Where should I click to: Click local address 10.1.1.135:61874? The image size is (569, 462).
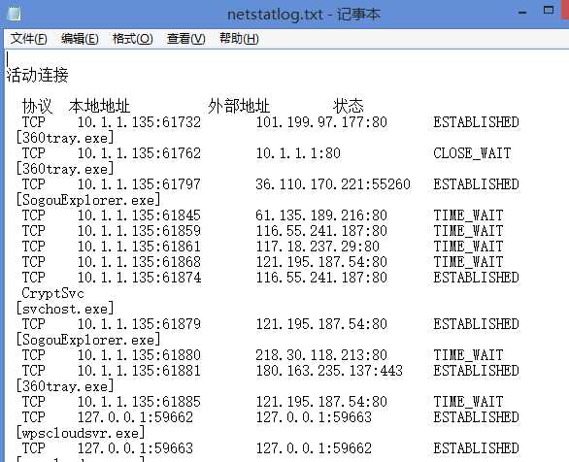click(x=139, y=278)
